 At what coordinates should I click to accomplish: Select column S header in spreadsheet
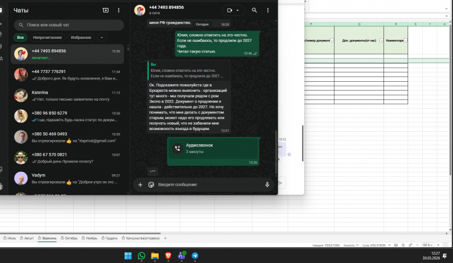415,24
